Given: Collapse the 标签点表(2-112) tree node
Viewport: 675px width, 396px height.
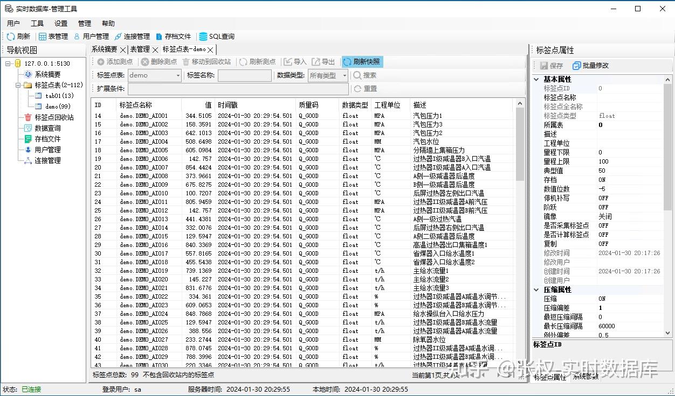Looking at the screenshot, I should point(19,85).
